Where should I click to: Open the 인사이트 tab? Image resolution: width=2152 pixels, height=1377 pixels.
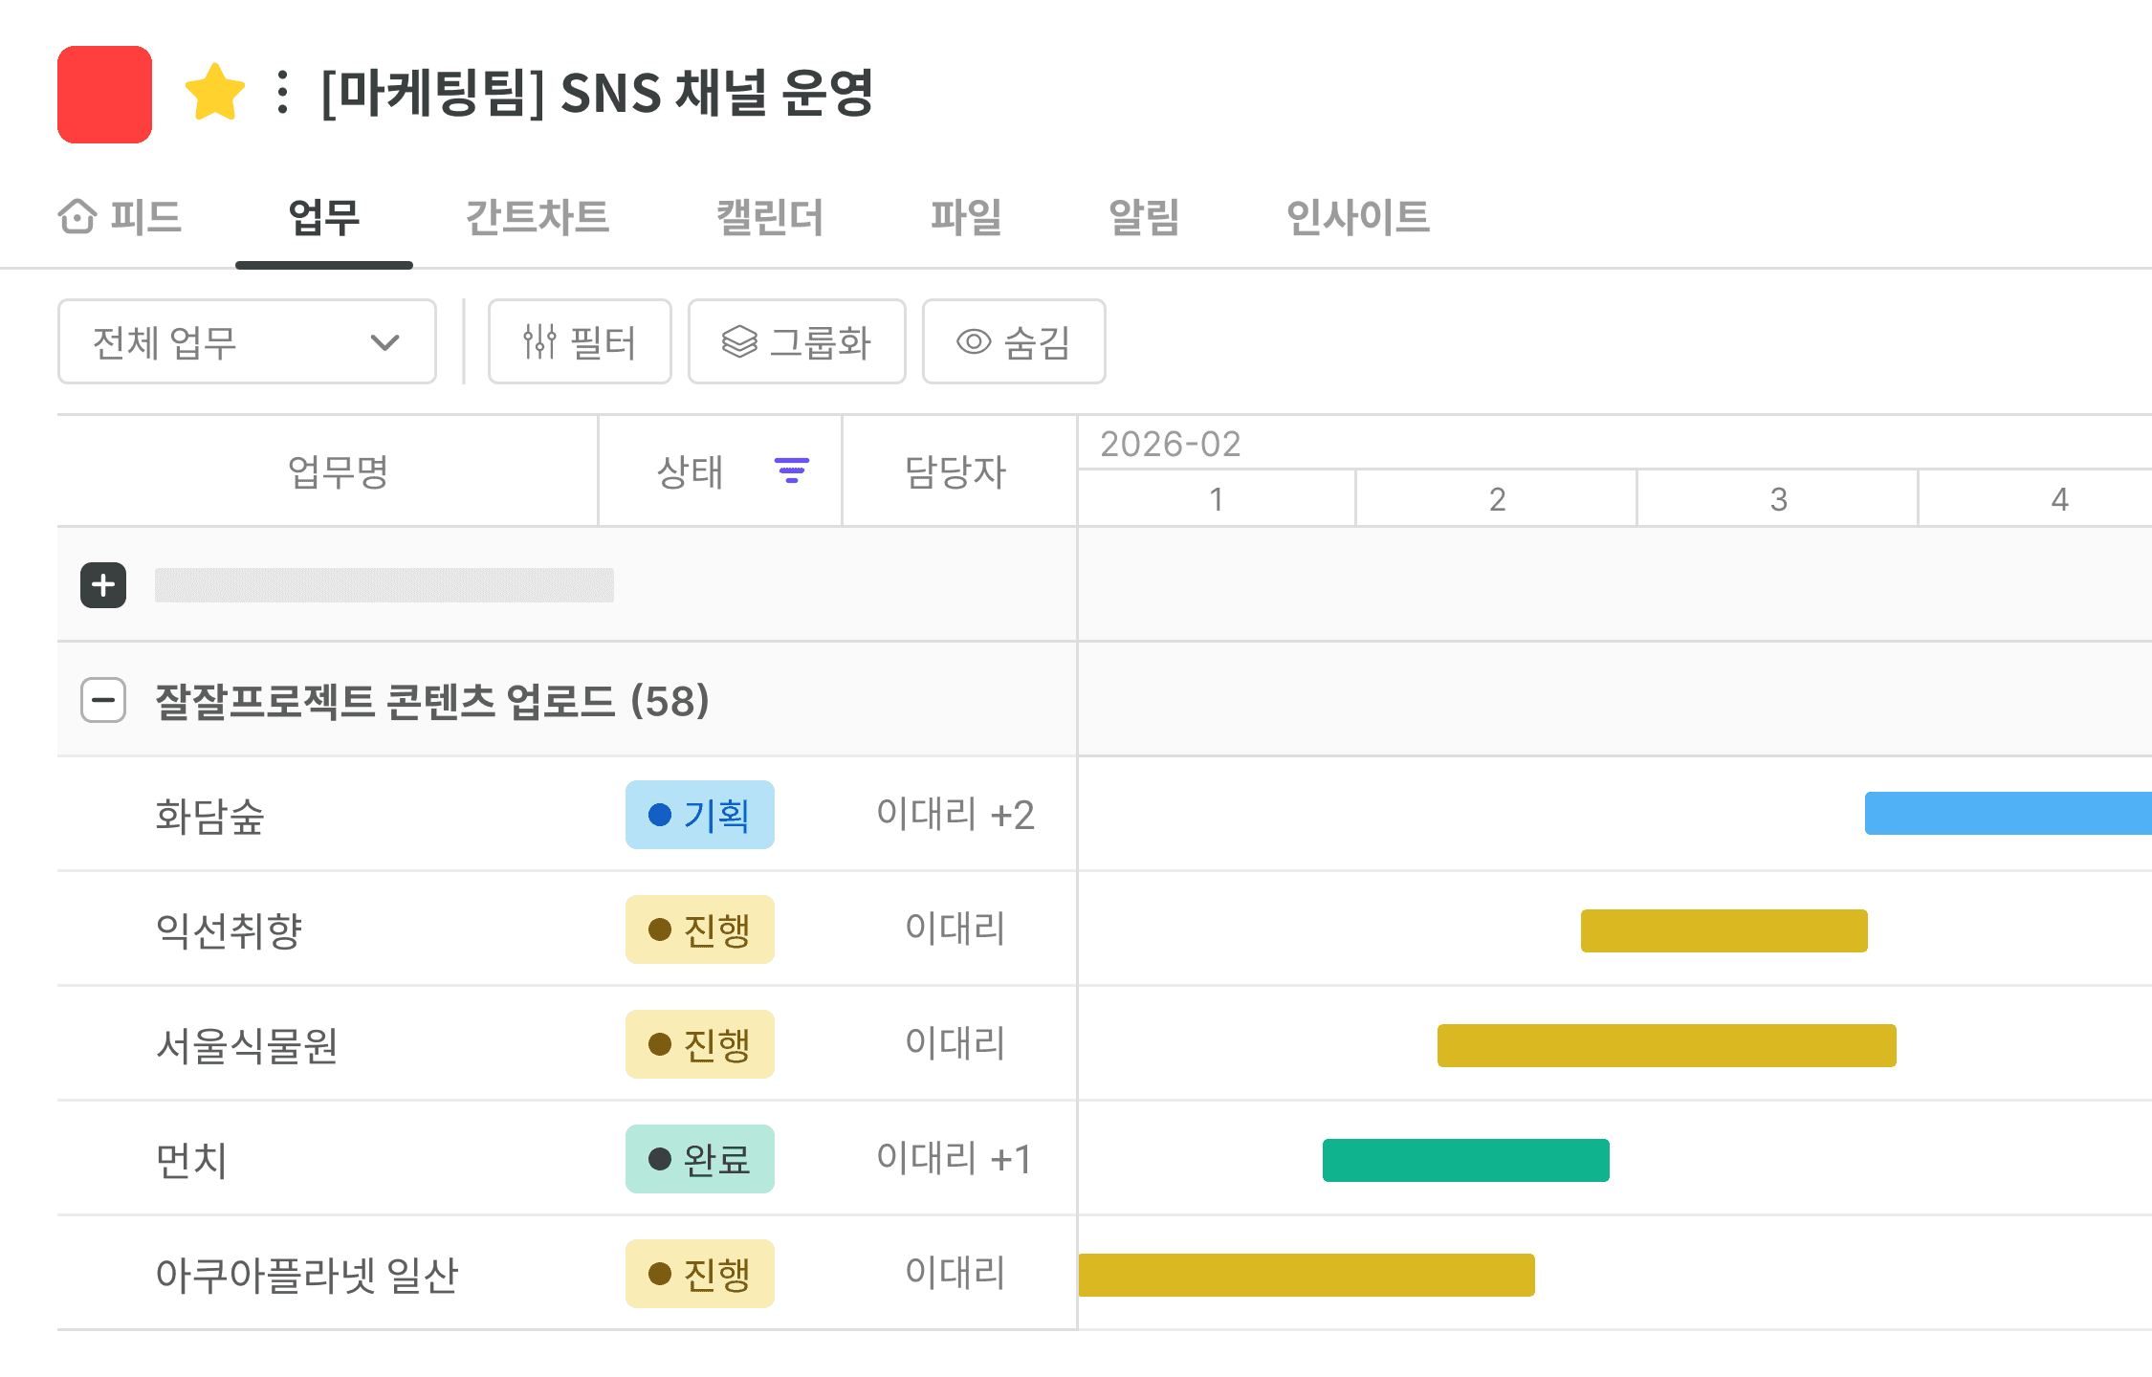1356,217
